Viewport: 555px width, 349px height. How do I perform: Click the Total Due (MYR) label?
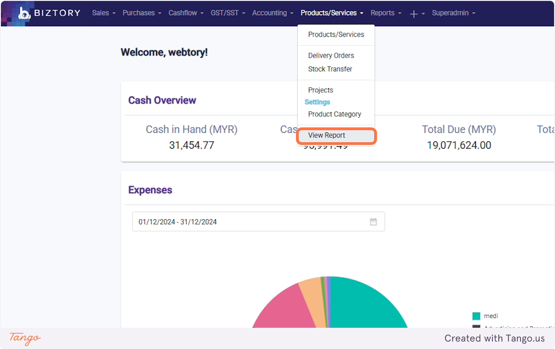coord(459,130)
